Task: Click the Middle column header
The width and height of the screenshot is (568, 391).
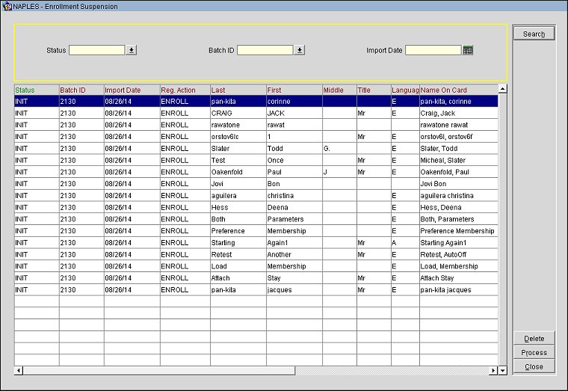Action: (339, 90)
